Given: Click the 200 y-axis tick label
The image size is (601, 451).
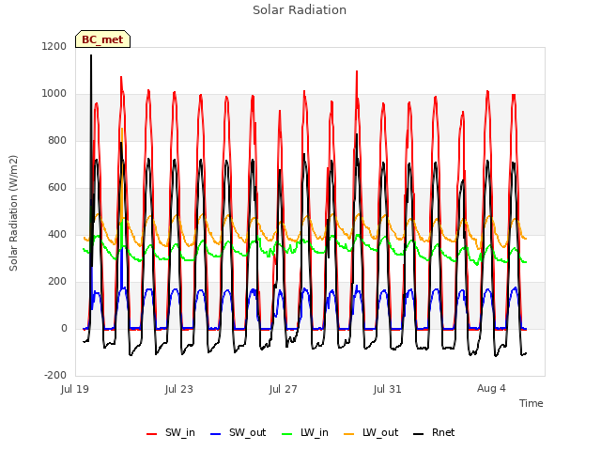Looking at the screenshot, I should (57, 282).
